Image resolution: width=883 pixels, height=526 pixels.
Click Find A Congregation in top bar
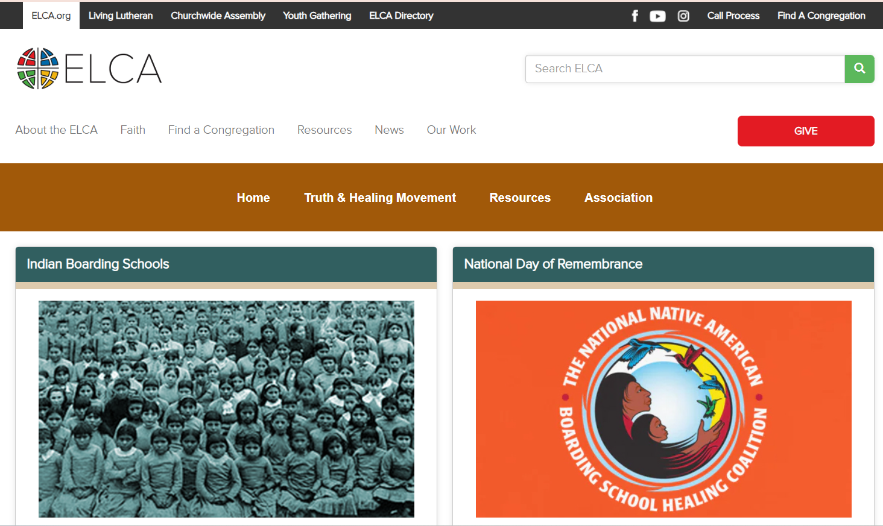pos(821,16)
